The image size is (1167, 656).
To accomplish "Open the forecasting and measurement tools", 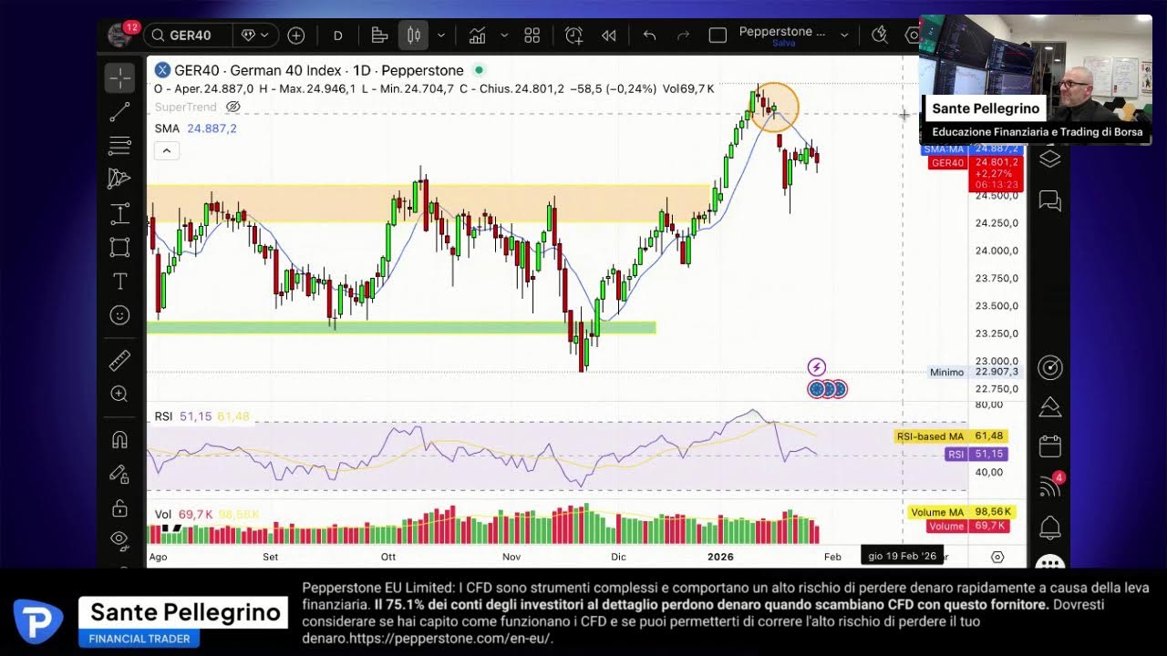I will (x=119, y=214).
